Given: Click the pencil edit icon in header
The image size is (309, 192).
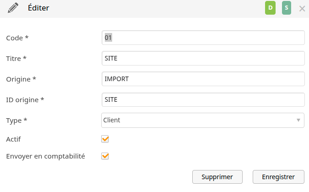Looking at the screenshot, I should (x=13, y=8).
